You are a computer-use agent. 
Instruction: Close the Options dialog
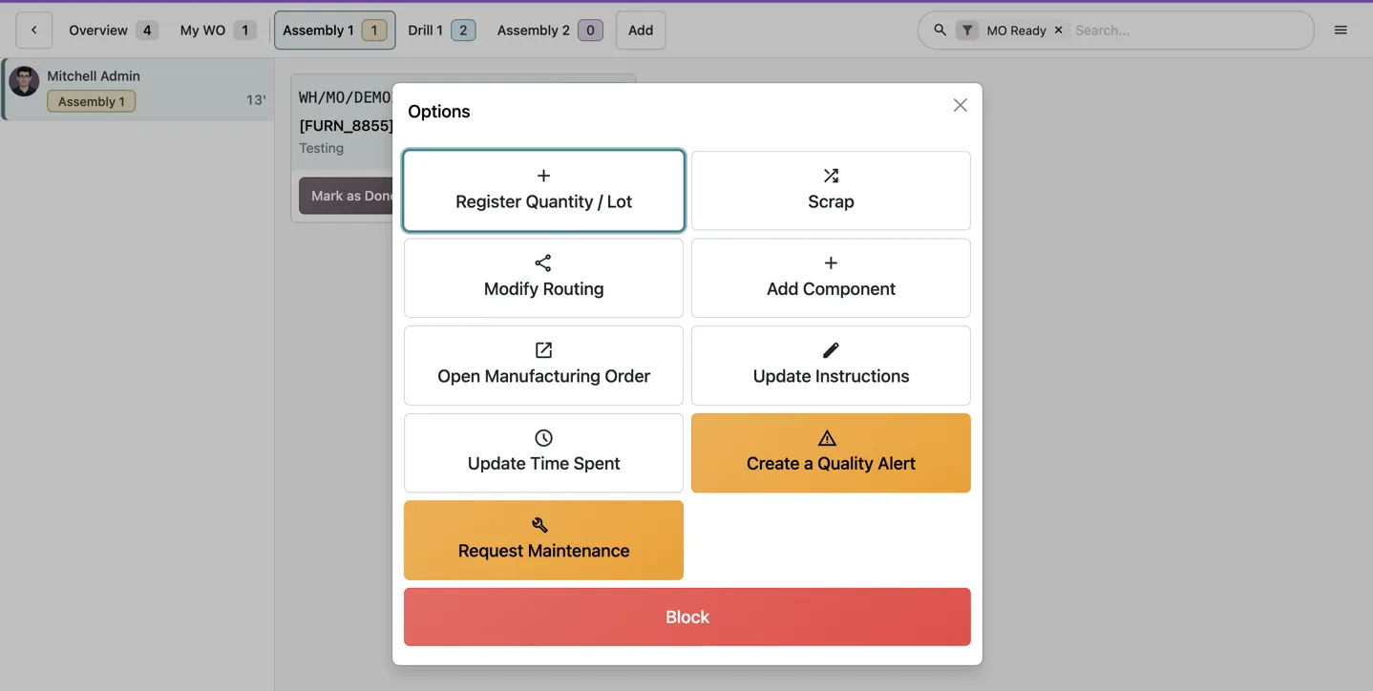(x=961, y=105)
